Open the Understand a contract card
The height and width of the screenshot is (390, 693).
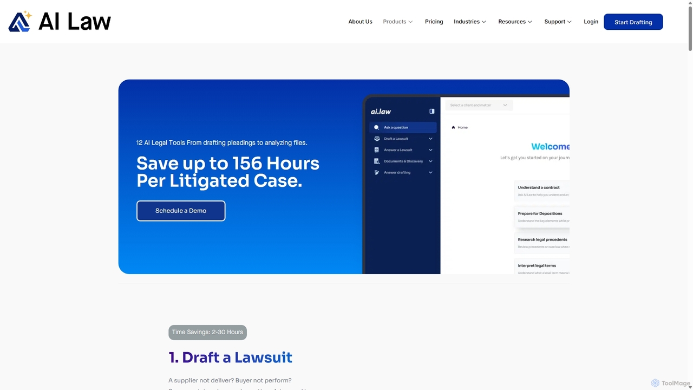pyautogui.click(x=541, y=191)
